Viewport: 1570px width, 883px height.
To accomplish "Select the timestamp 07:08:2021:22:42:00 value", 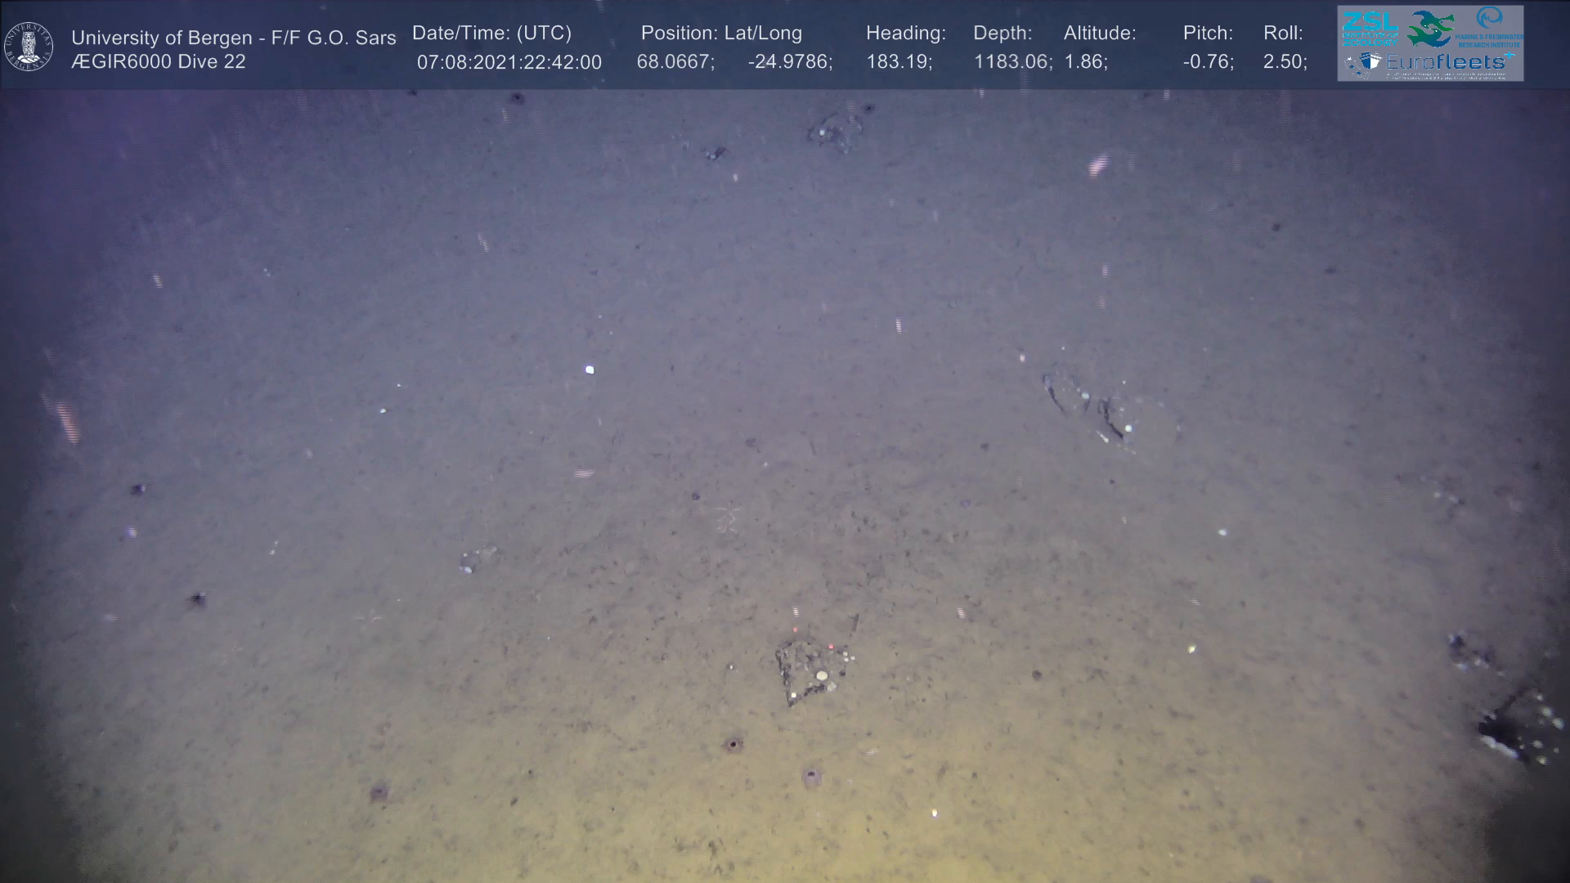I will tap(509, 63).
